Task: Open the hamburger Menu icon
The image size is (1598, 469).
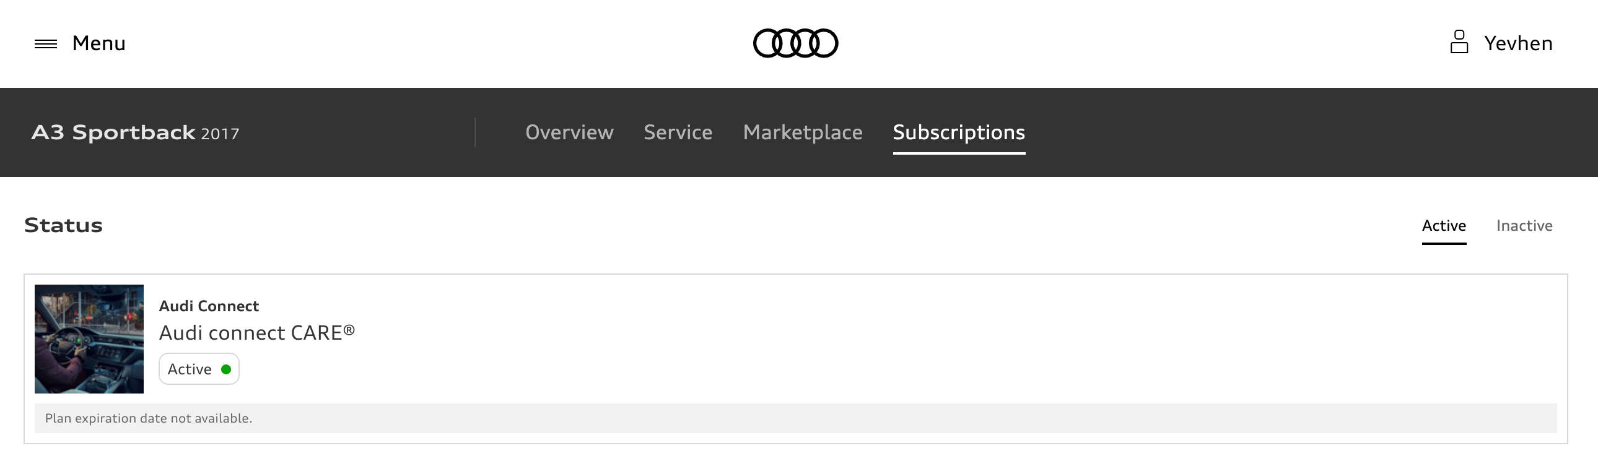Action: tap(46, 43)
